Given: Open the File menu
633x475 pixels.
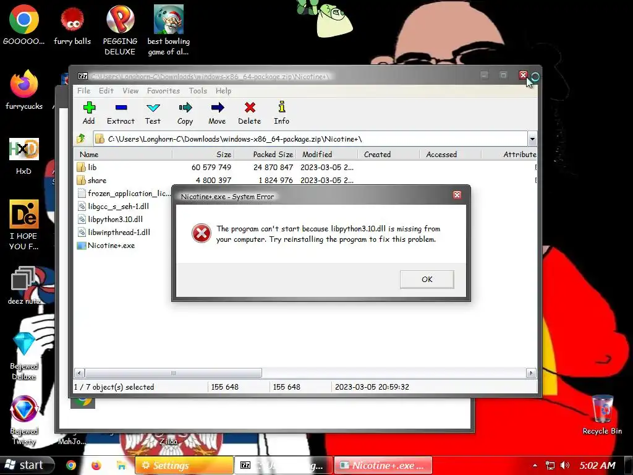Looking at the screenshot, I should point(83,91).
